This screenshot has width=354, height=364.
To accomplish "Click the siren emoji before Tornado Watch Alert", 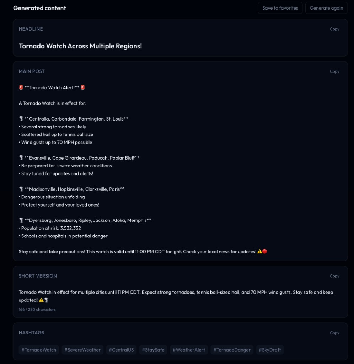I will 21,87.
